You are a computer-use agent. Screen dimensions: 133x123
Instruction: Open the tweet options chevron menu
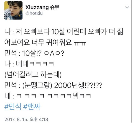[x=127, y=7]
